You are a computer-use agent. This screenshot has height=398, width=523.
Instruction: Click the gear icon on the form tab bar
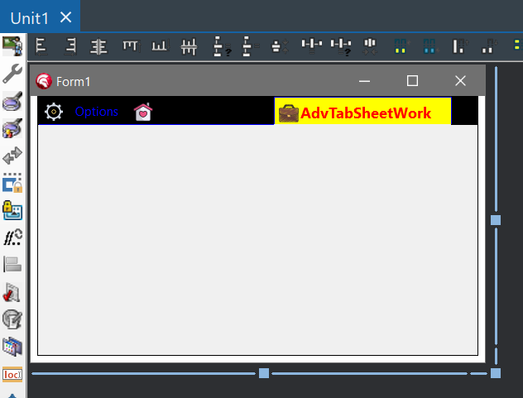coord(54,112)
